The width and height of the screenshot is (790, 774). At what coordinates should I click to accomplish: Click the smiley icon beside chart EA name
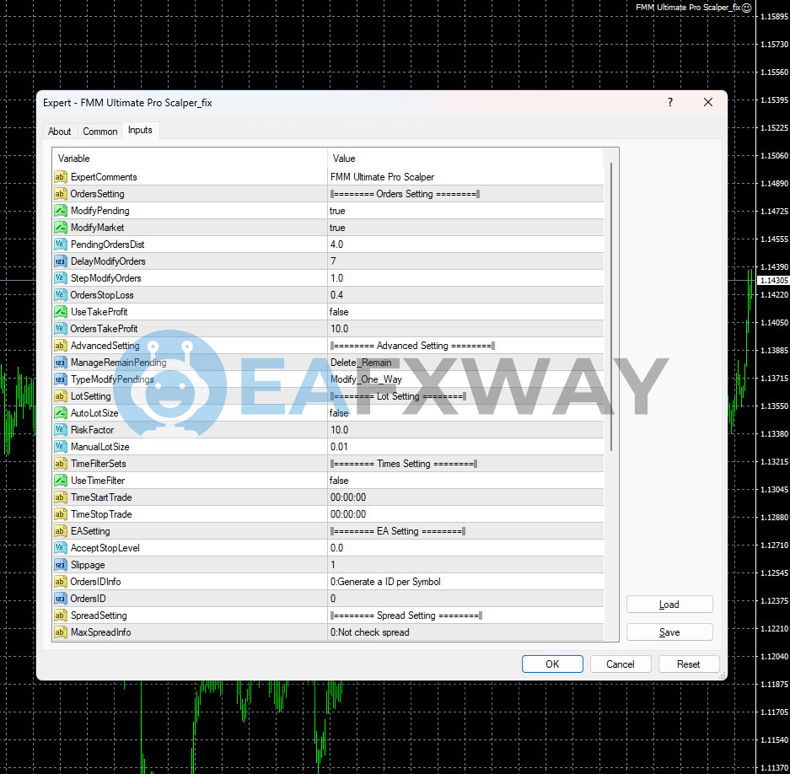(x=747, y=8)
